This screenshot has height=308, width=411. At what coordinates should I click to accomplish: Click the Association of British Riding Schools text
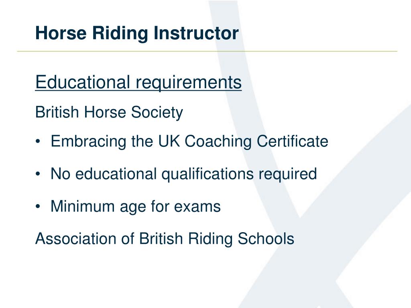pyautogui.click(x=165, y=239)
